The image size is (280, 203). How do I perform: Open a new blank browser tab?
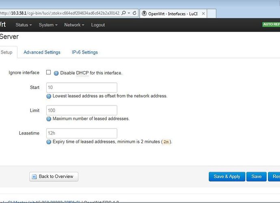point(211,13)
